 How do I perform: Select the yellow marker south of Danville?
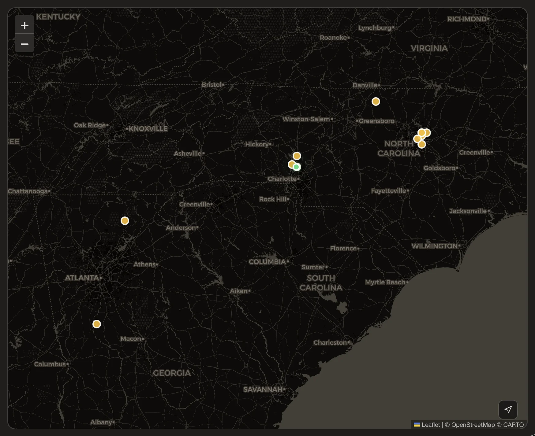(376, 102)
